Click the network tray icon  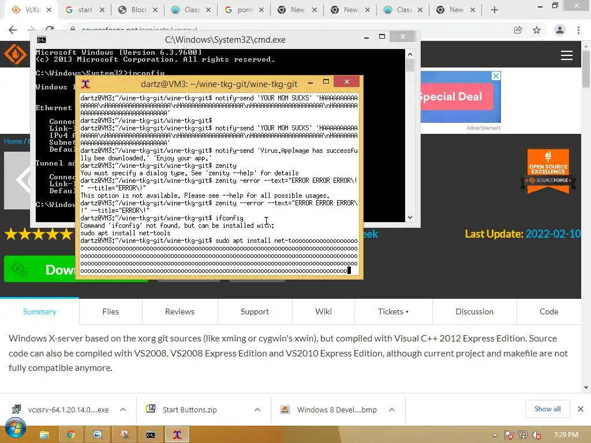point(523,435)
